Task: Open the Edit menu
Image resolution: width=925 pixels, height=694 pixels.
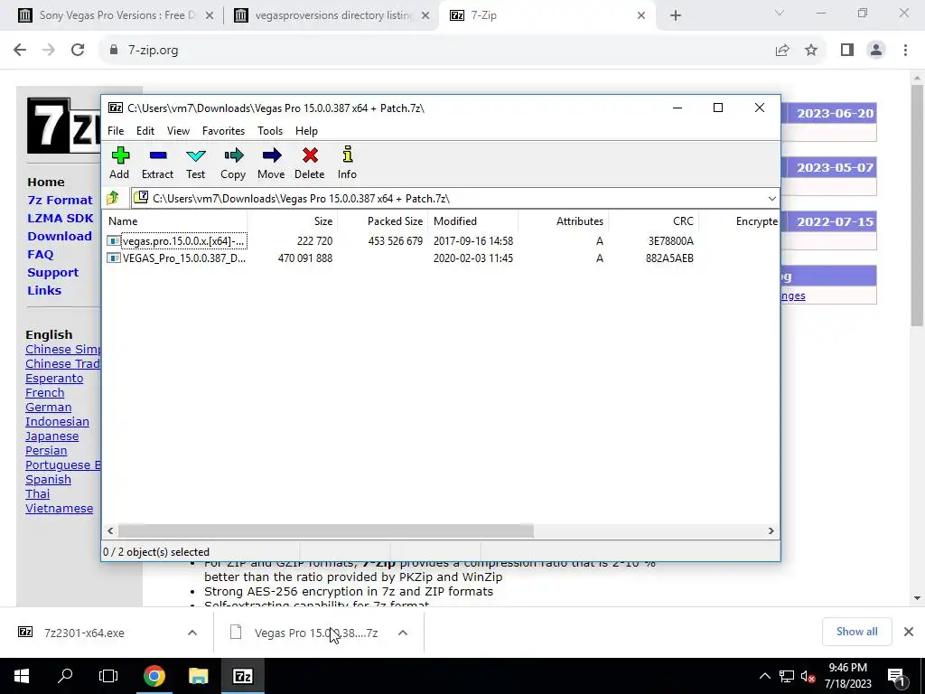Action: coord(145,131)
